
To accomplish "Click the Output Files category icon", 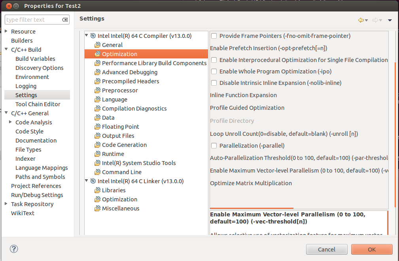I will coord(97,136).
